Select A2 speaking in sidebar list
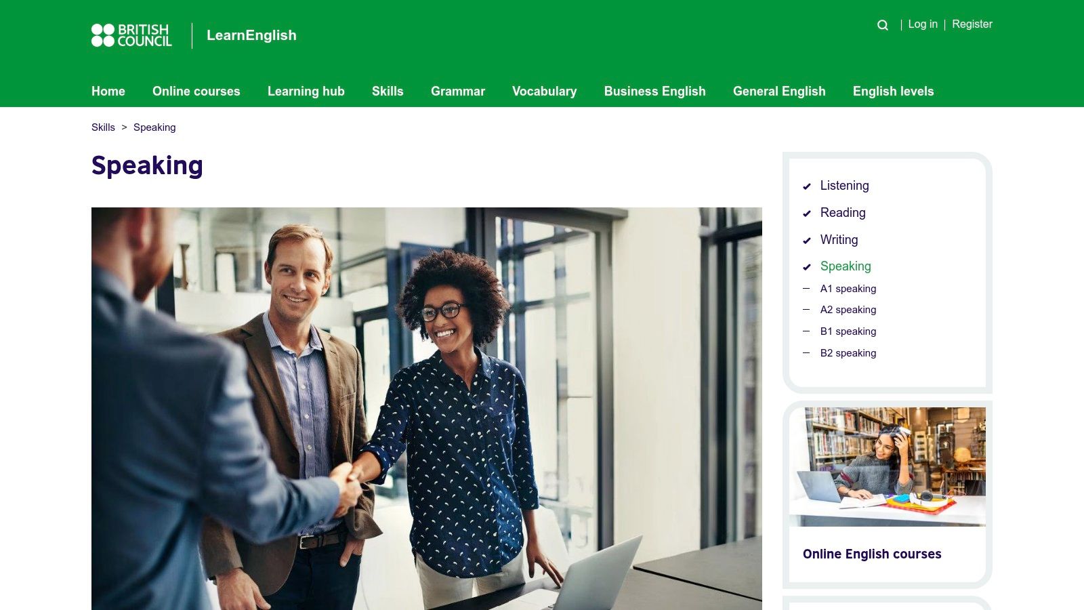Screen dimensions: 1084x610 click(848, 310)
